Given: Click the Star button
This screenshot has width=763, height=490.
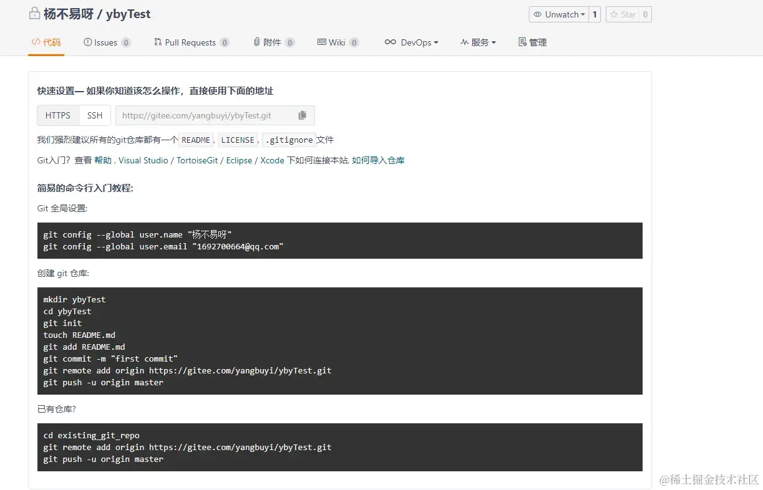Looking at the screenshot, I should tap(622, 14).
